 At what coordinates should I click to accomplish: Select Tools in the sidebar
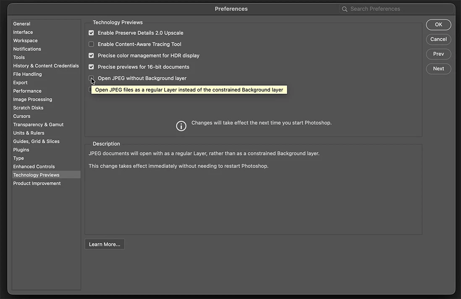(x=46, y=58)
